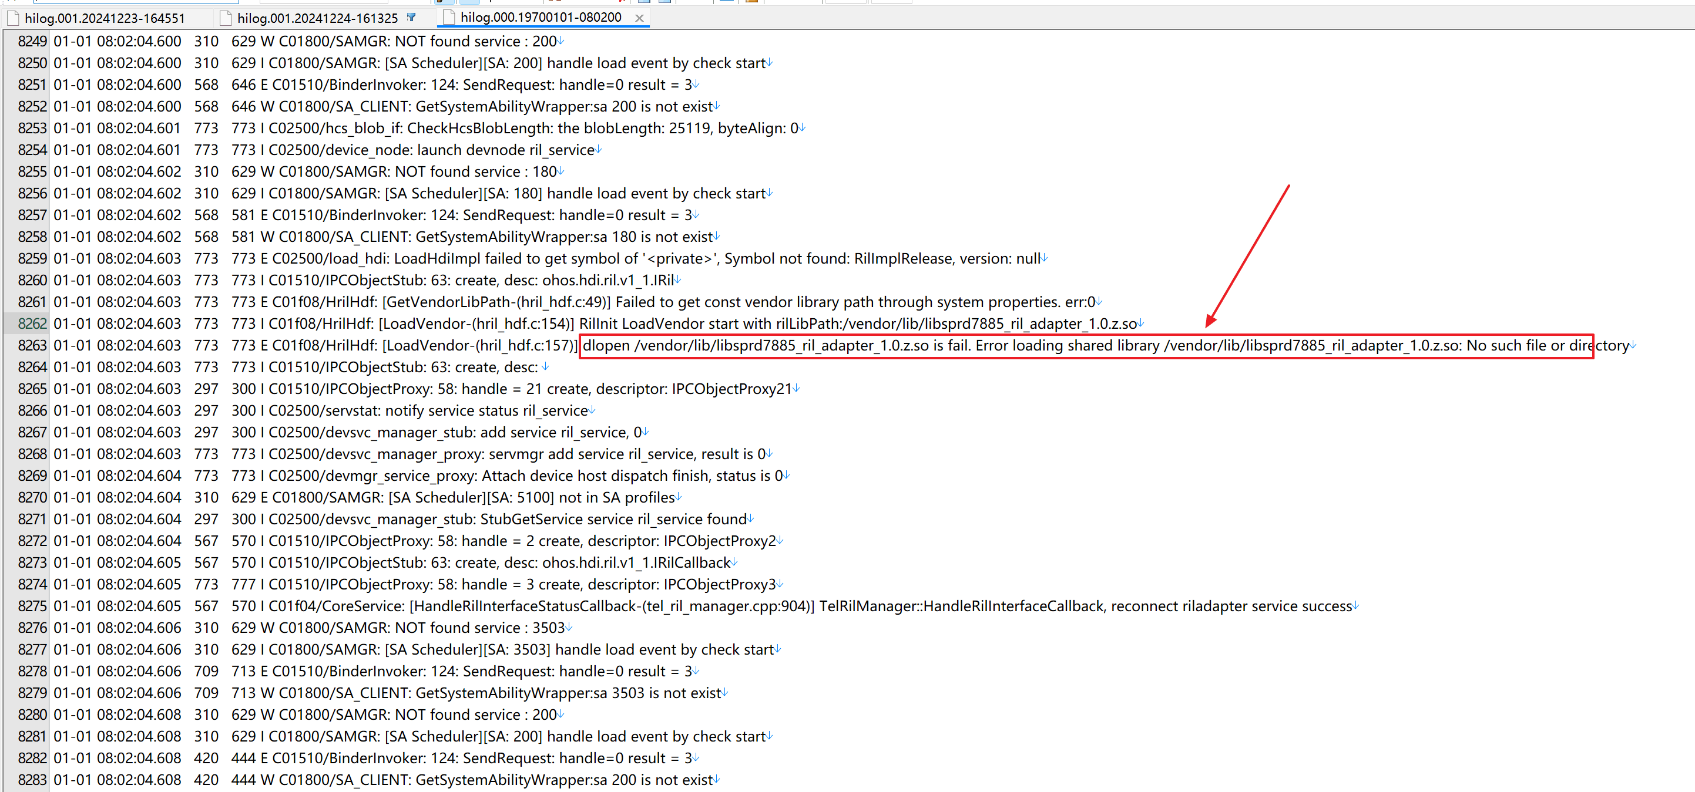
Task: Click '[SA: 5100] not in SA profiles' text
Action: [581, 497]
